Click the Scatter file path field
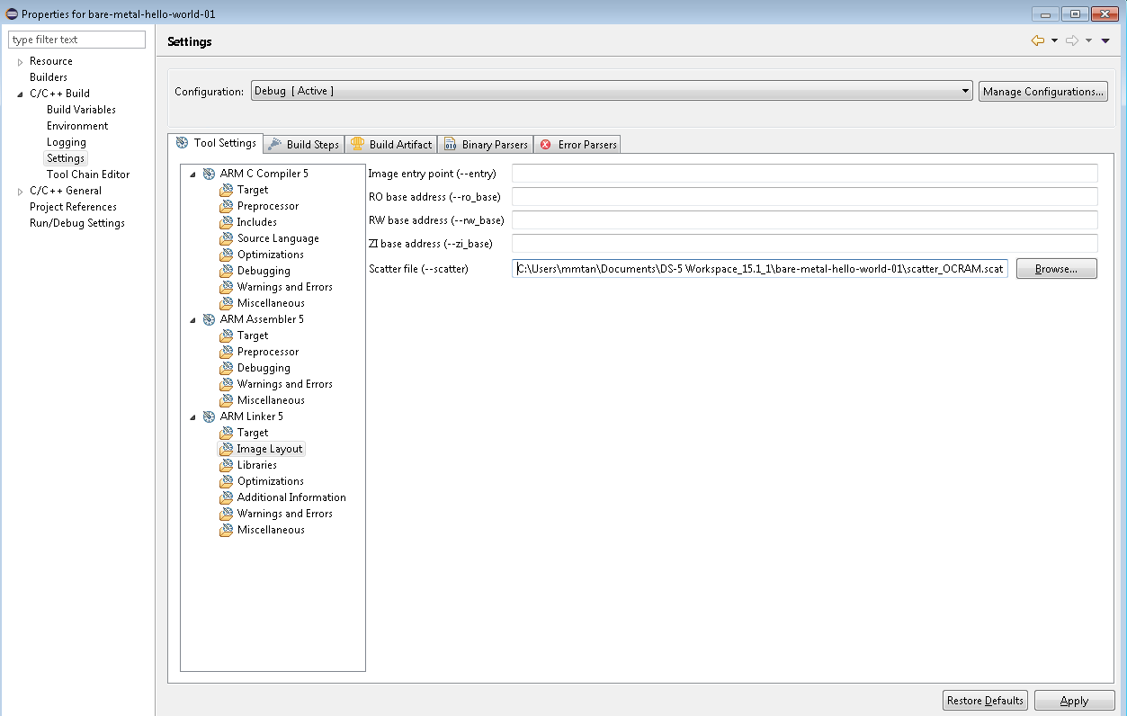 pyautogui.click(x=760, y=268)
